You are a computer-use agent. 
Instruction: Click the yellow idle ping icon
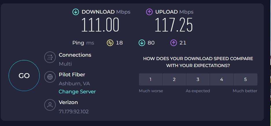pos(110,43)
